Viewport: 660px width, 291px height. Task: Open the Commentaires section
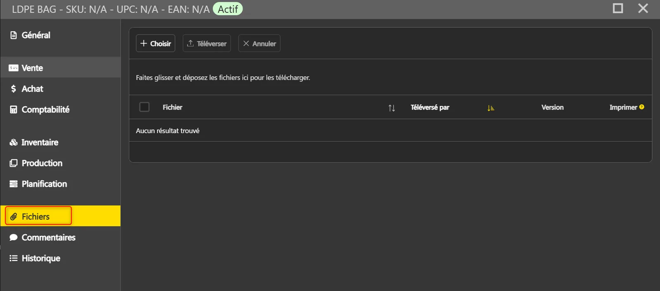click(x=60, y=237)
